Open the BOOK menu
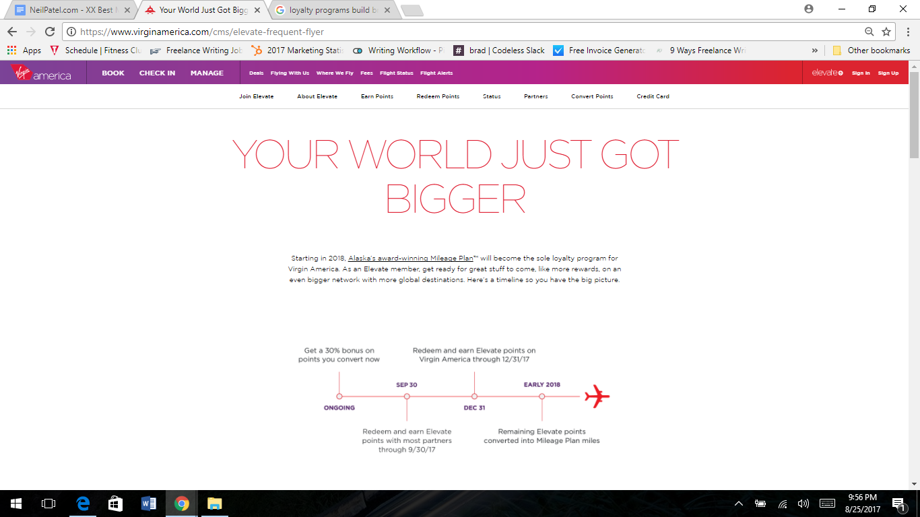 click(x=113, y=73)
